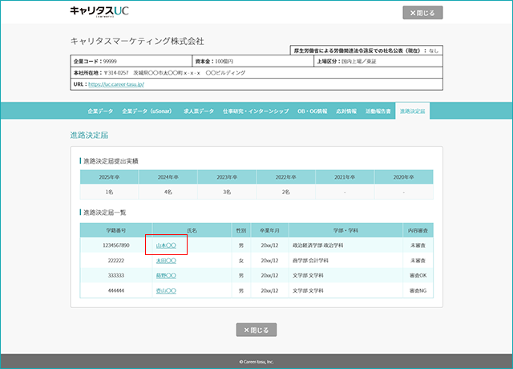Viewport: 513px width, 369px height.
Task: Go to 仕事研究・インターンシップ tab
Action: (256, 111)
